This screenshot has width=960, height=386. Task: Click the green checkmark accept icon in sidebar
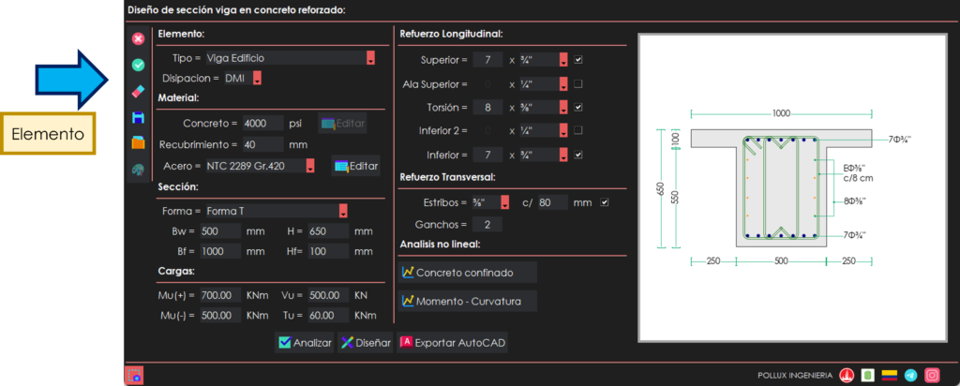pyautogui.click(x=138, y=65)
